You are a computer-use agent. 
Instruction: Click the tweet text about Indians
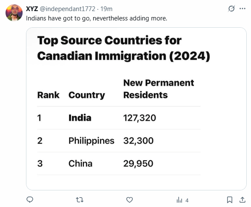tap(97, 18)
